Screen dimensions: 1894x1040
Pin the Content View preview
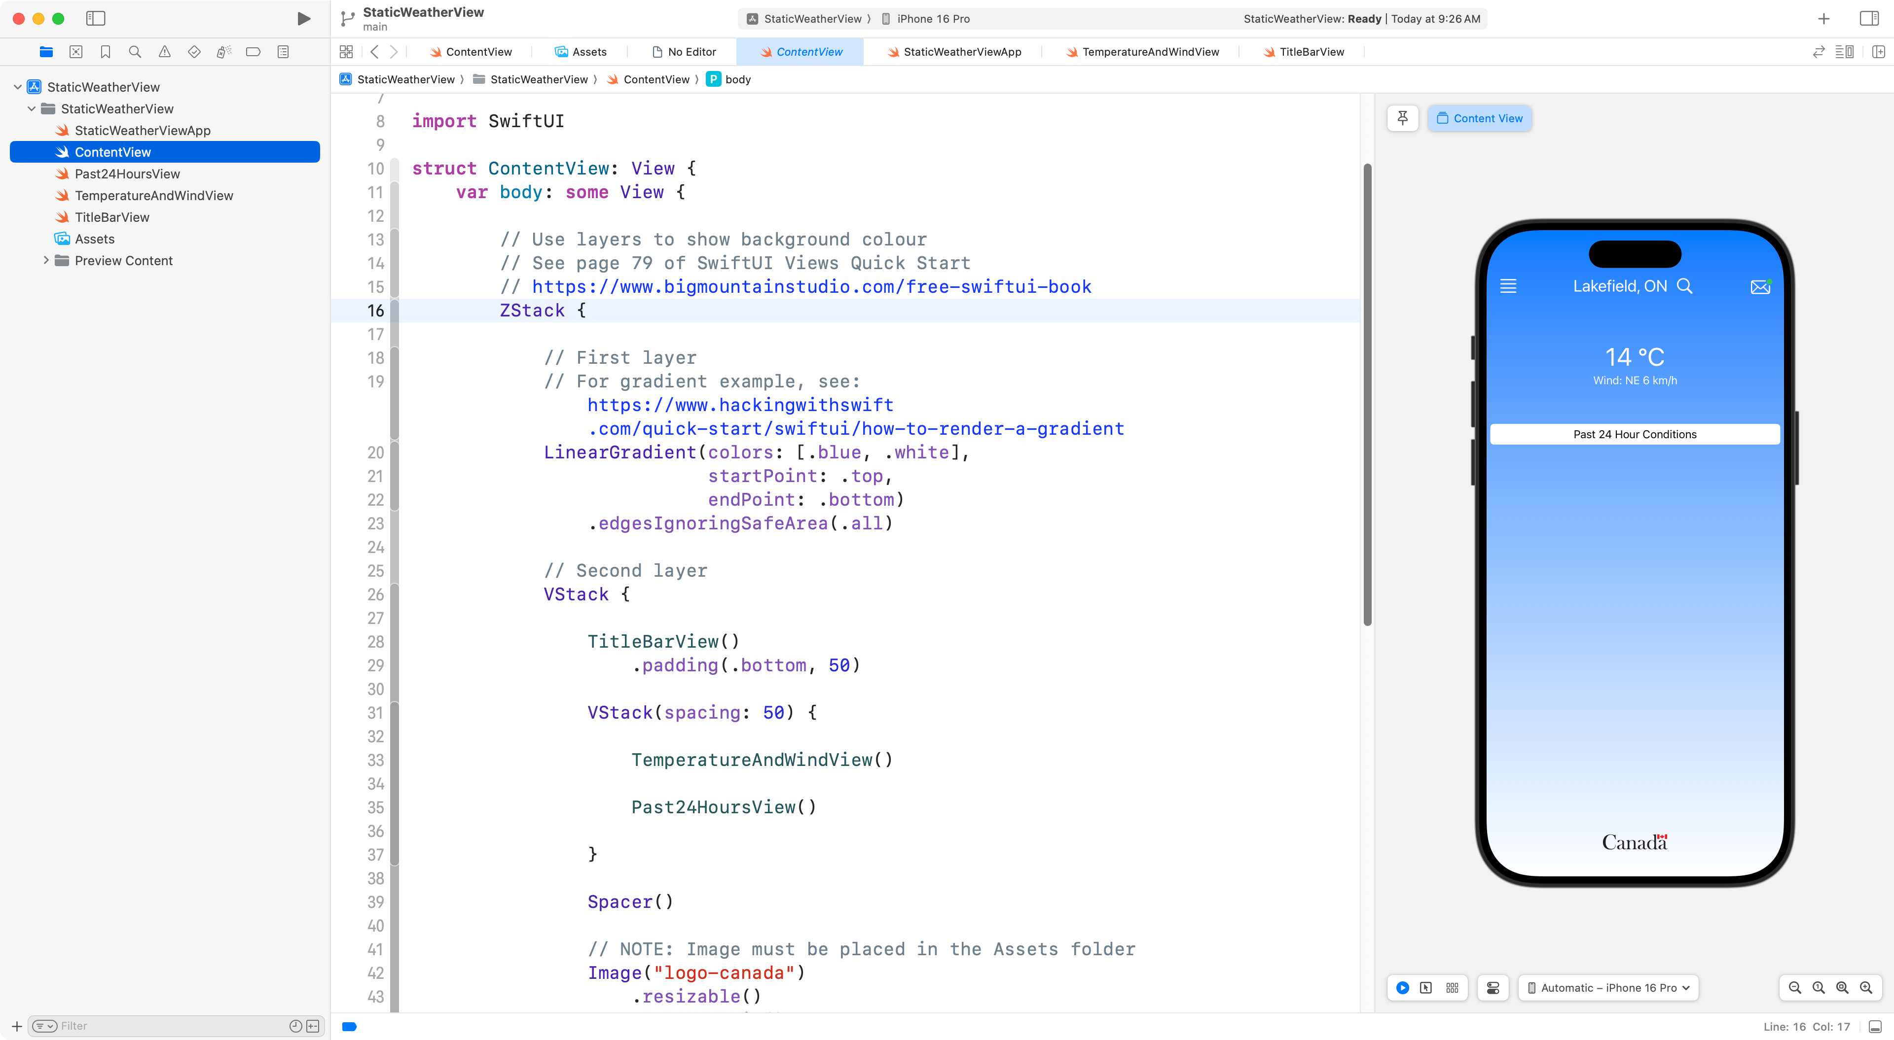pos(1402,118)
